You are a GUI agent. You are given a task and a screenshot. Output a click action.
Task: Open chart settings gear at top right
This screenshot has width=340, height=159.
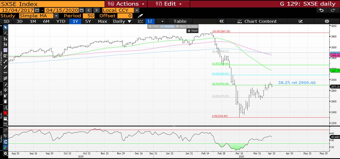coord(327,21)
